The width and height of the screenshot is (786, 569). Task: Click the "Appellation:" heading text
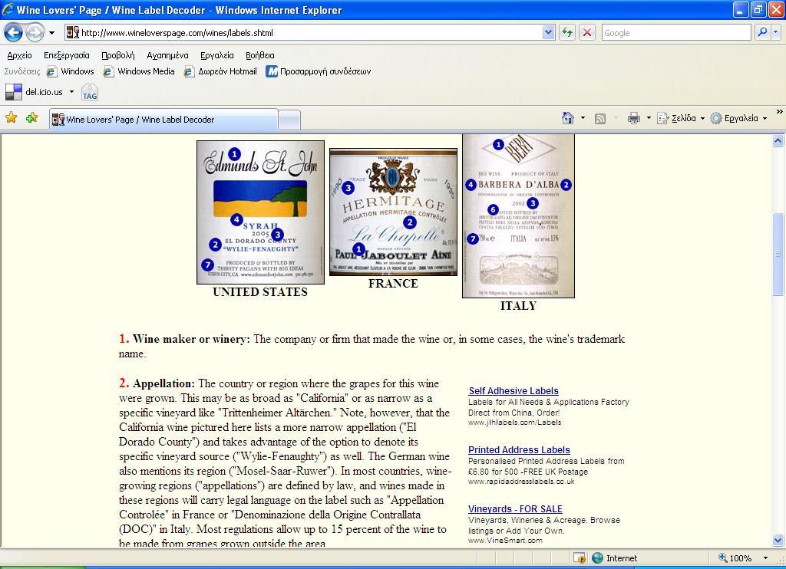(x=163, y=383)
